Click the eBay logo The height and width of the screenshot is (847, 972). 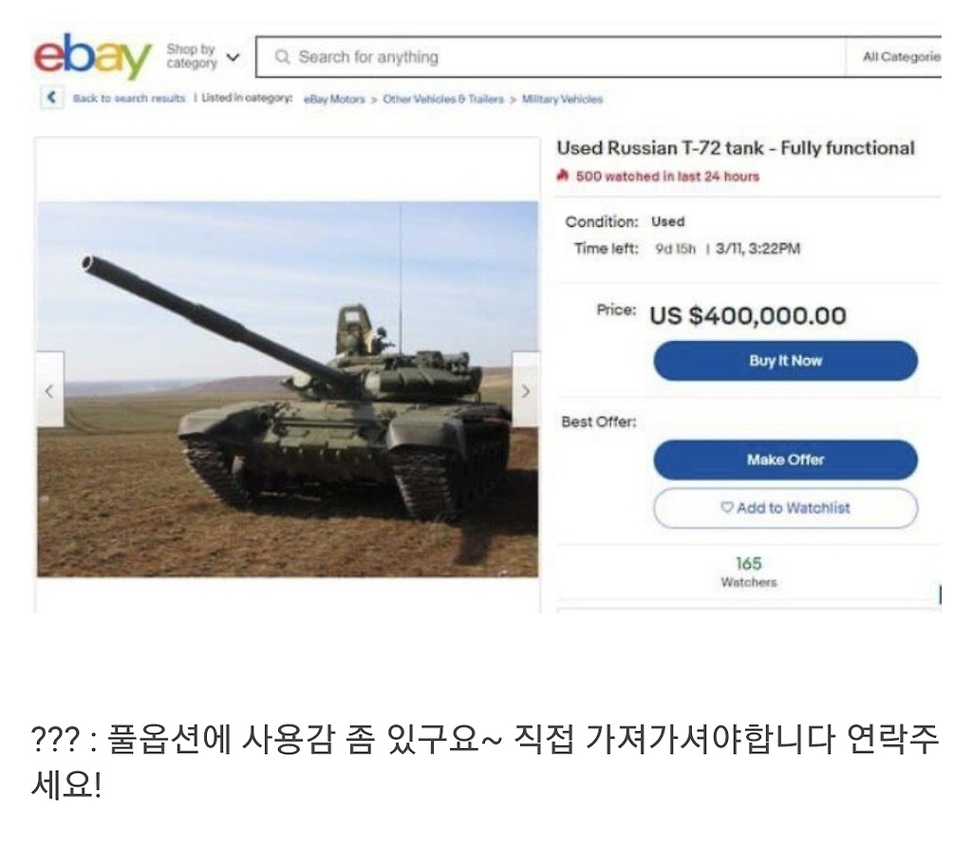(x=92, y=56)
